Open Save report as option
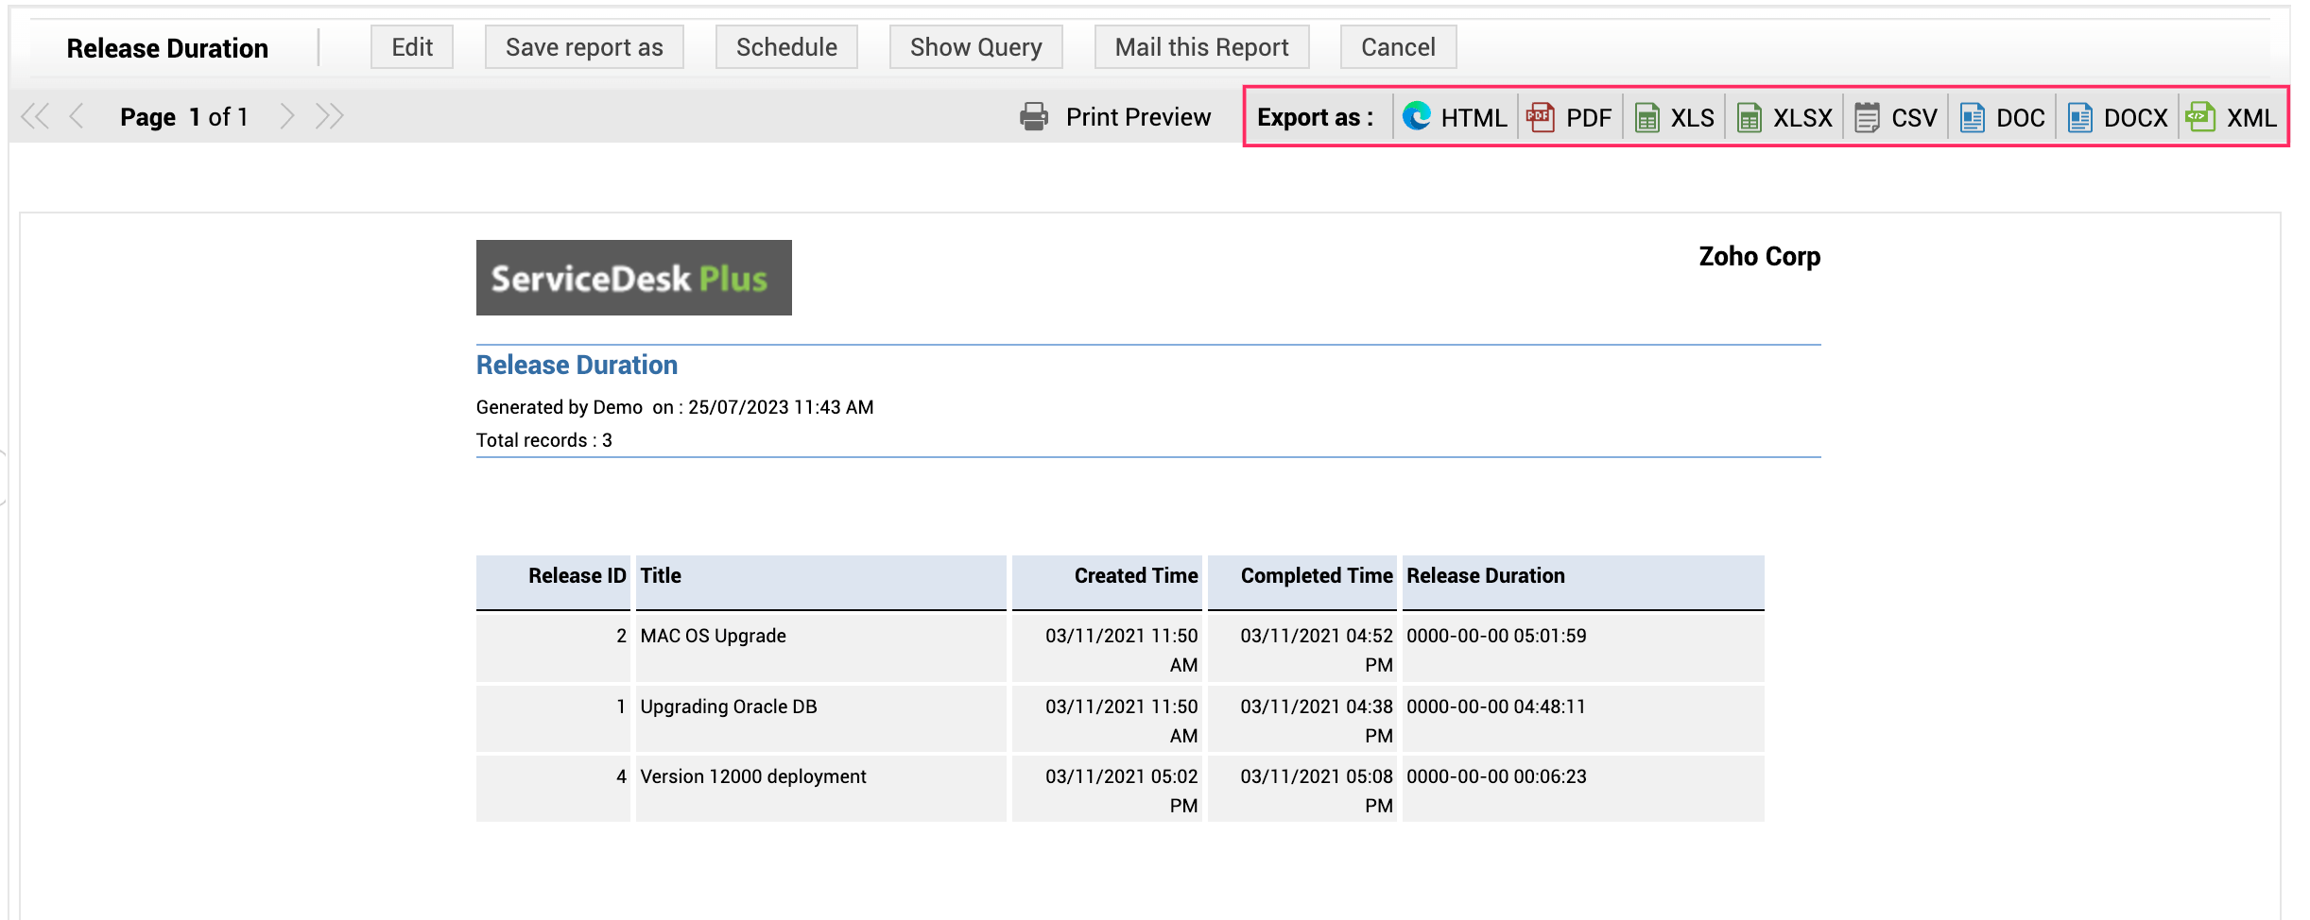The image size is (2310, 920). (x=584, y=47)
